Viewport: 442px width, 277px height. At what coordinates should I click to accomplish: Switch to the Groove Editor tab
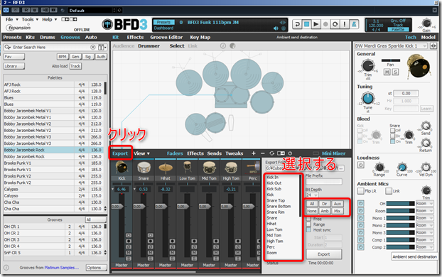click(166, 37)
